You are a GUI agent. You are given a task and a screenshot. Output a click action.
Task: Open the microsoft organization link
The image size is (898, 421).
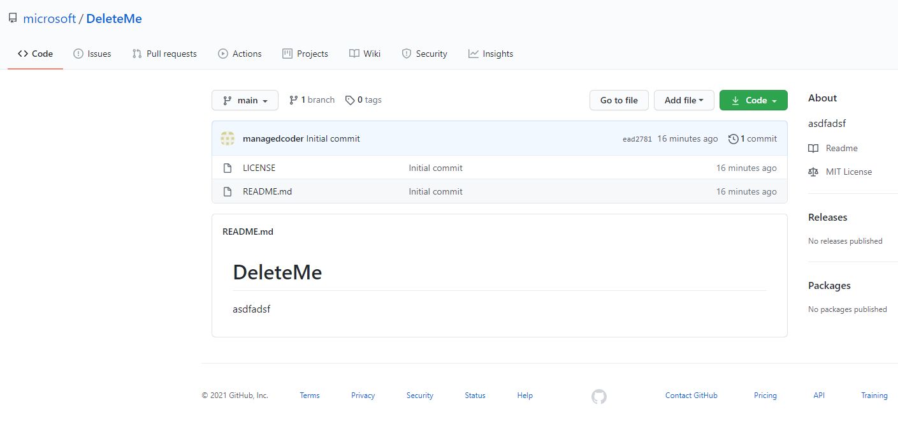click(x=50, y=18)
